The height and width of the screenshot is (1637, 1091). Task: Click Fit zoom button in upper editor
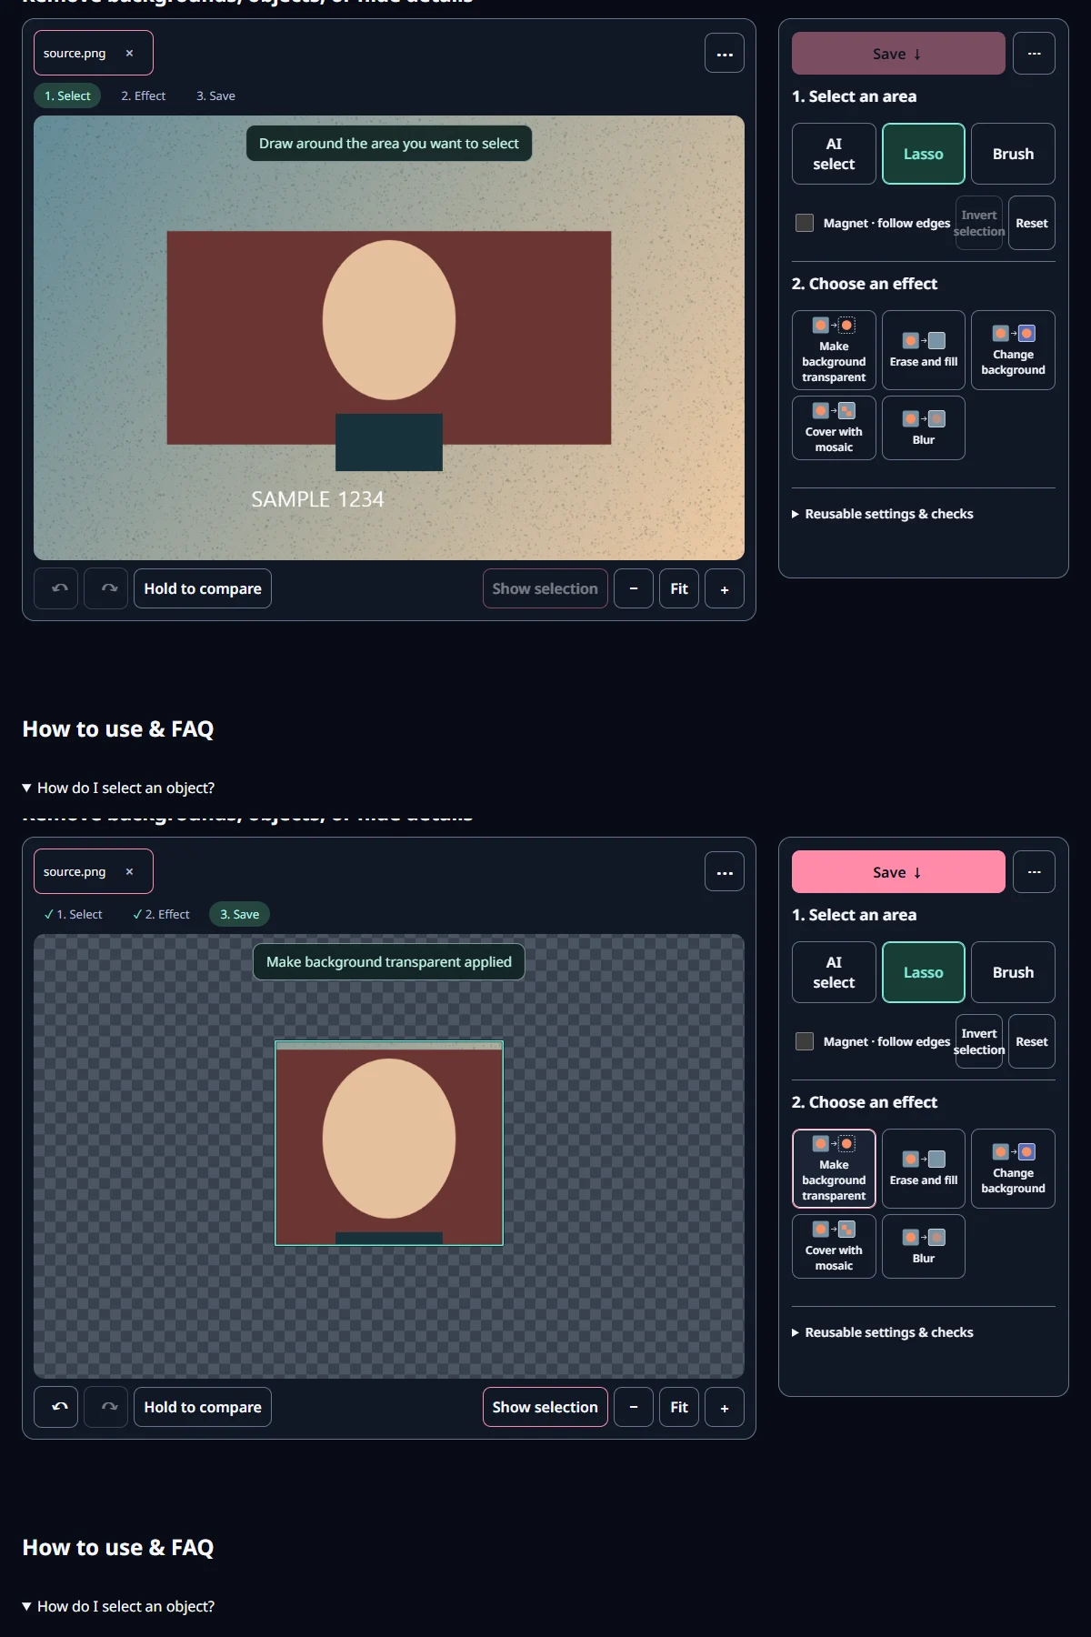tap(679, 588)
